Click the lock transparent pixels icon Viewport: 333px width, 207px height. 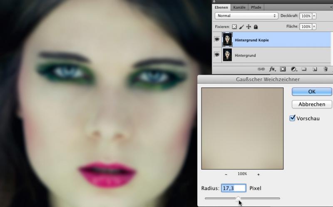point(234,27)
